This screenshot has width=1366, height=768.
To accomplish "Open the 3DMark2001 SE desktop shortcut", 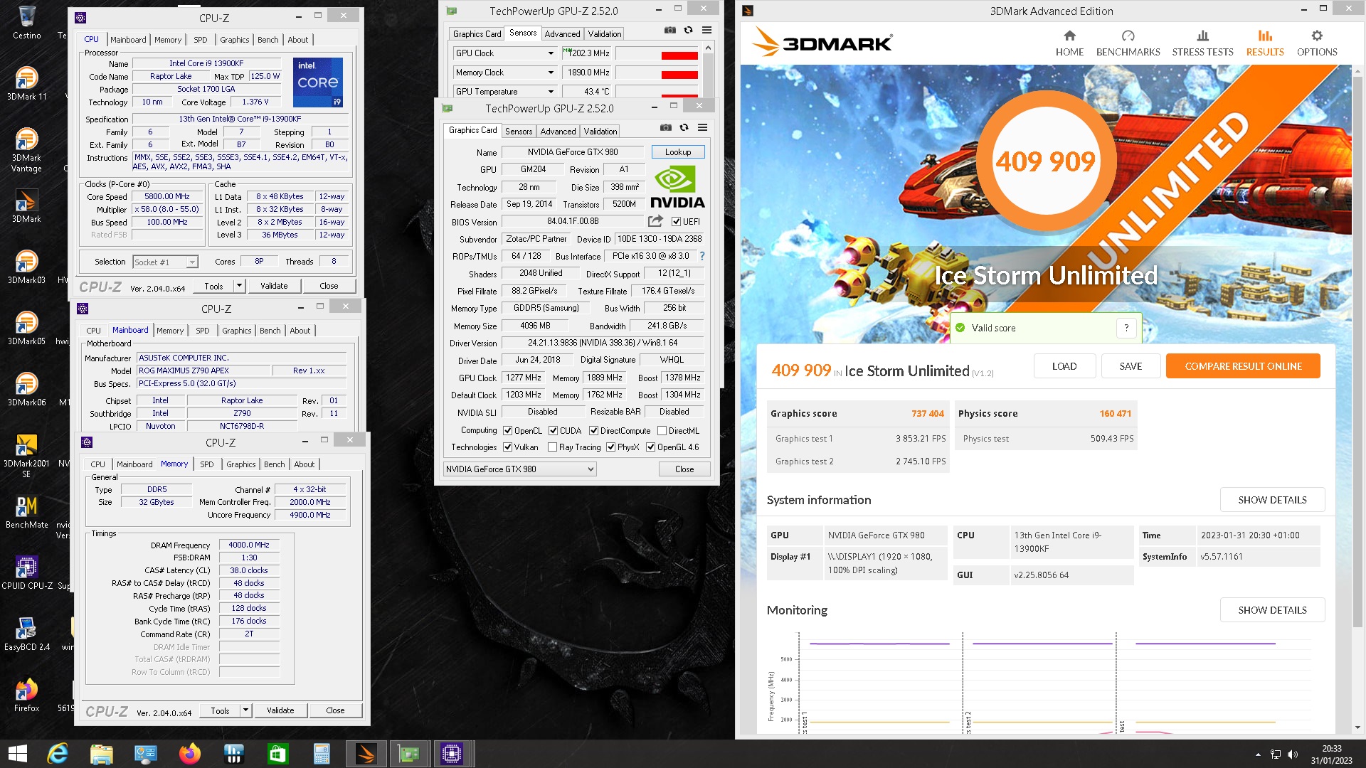I will pyautogui.click(x=26, y=456).
